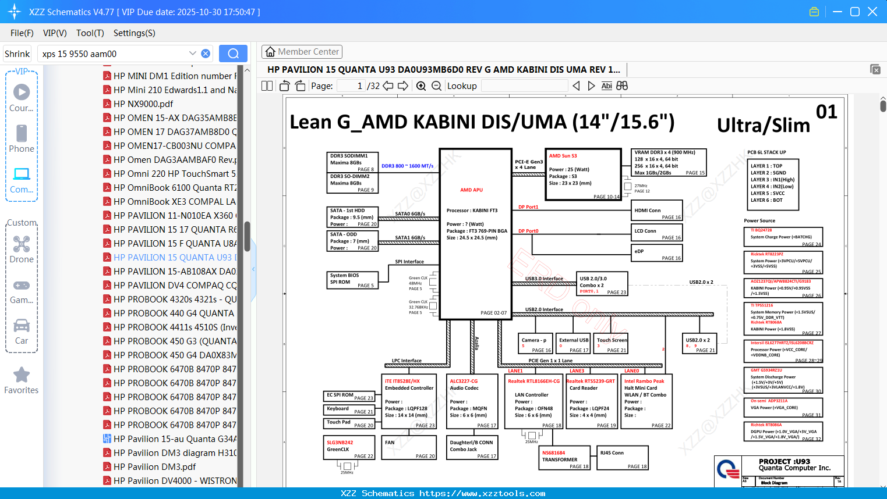
Task: Open HP PAVILION 15 17 QUANTA file
Action: 170,230
